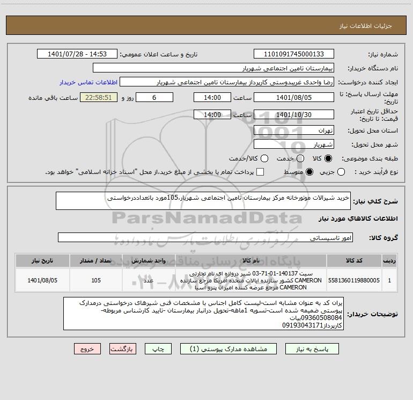Select the کالا/خدمت radio button
The height and width of the screenshot is (400, 413).
point(264,158)
